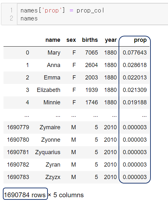Click row index 1690779
The height and width of the screenshot is (202, 168).
tap(18, 127)
